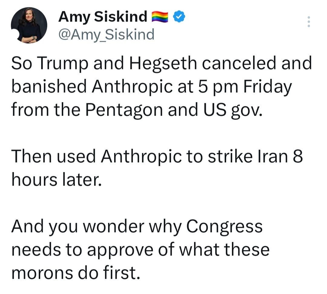Click the words "hours later."

[55, 180]
